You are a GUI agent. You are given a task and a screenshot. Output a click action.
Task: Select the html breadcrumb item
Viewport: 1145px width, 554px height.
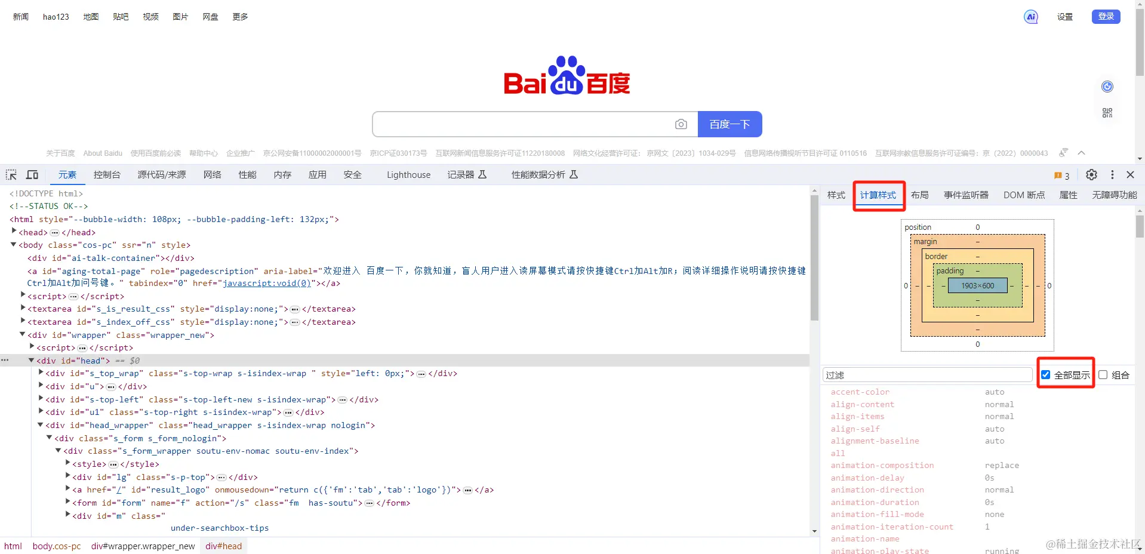(x=13, y=546)
